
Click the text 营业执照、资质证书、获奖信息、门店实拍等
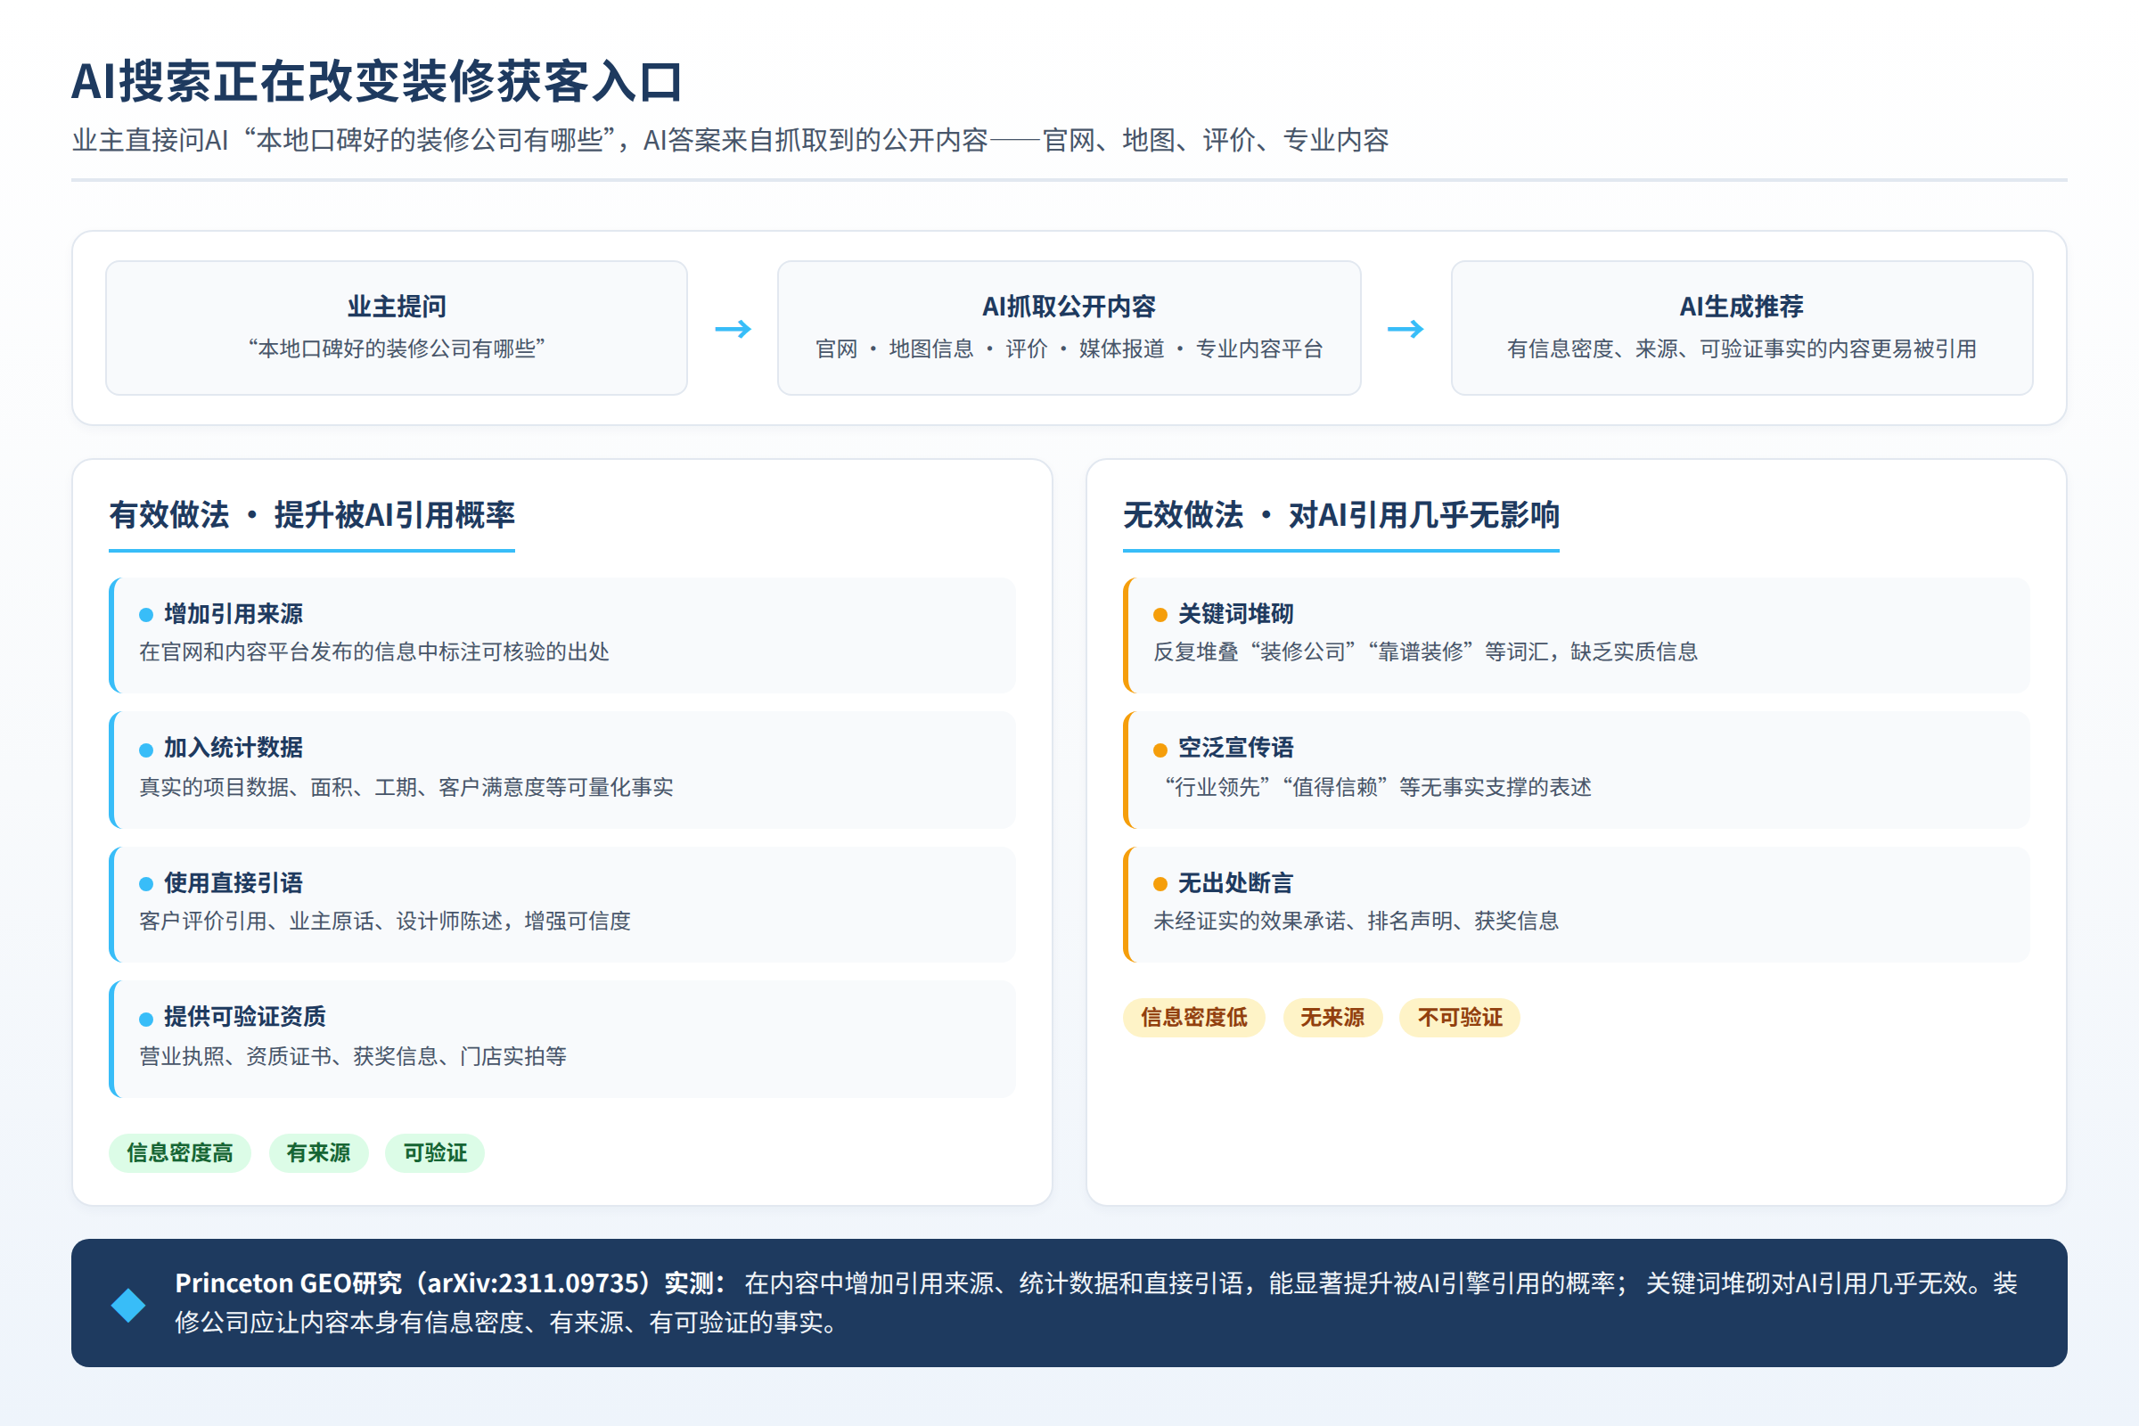pos(353,1056)
